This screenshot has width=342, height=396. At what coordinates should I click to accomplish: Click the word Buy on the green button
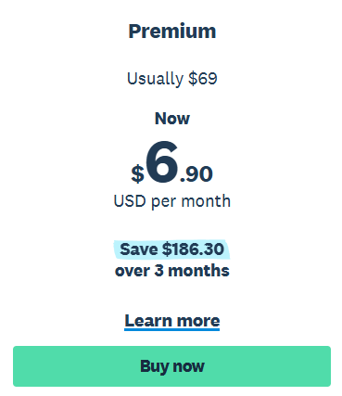[155, 366]
